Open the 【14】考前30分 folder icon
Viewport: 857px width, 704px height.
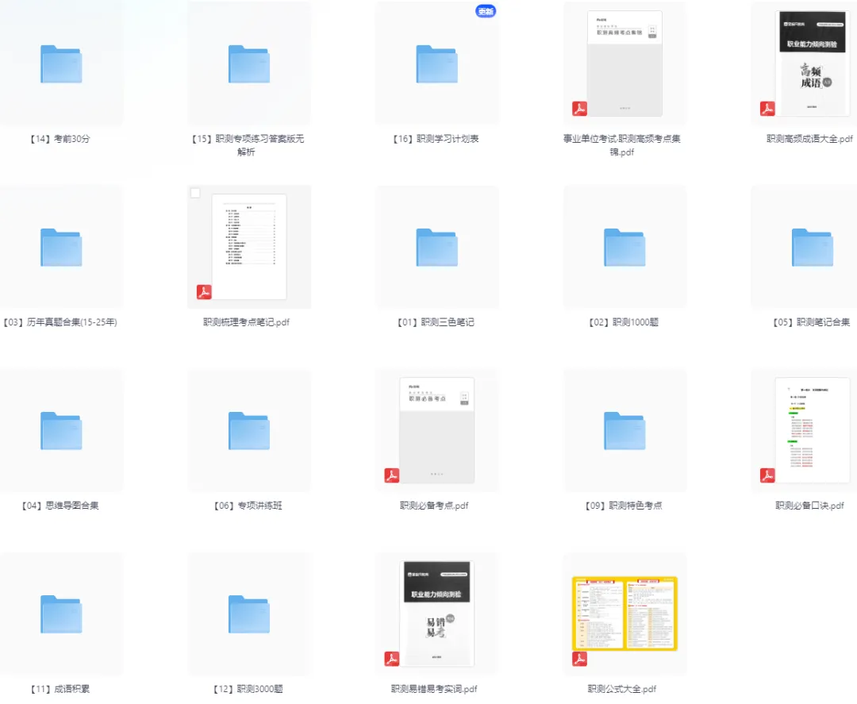61,64
